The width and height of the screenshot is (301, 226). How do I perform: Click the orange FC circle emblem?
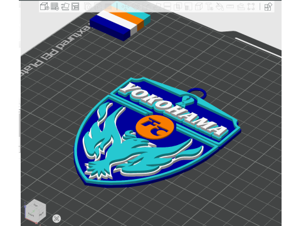pyautogui.click(x=155, y=127)
